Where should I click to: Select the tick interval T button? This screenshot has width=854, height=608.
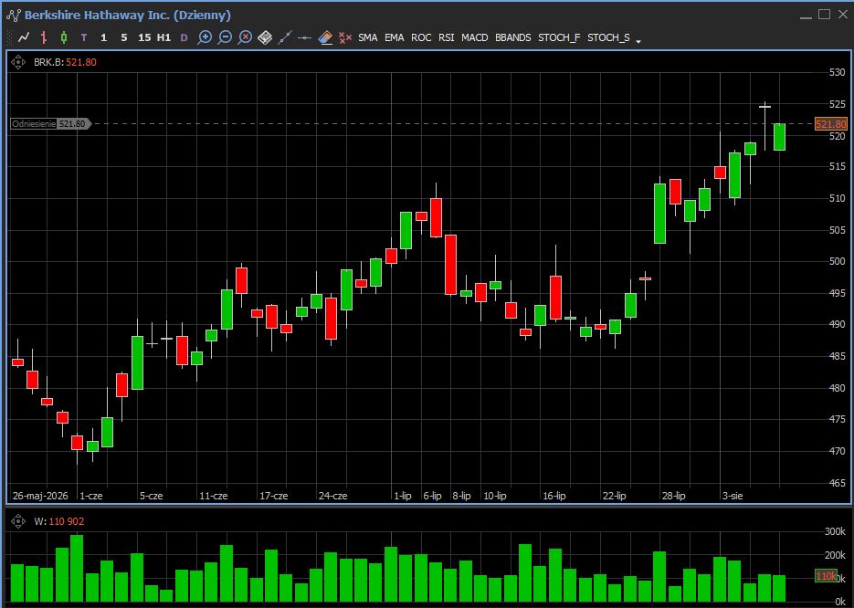click(x=84, y=37)
